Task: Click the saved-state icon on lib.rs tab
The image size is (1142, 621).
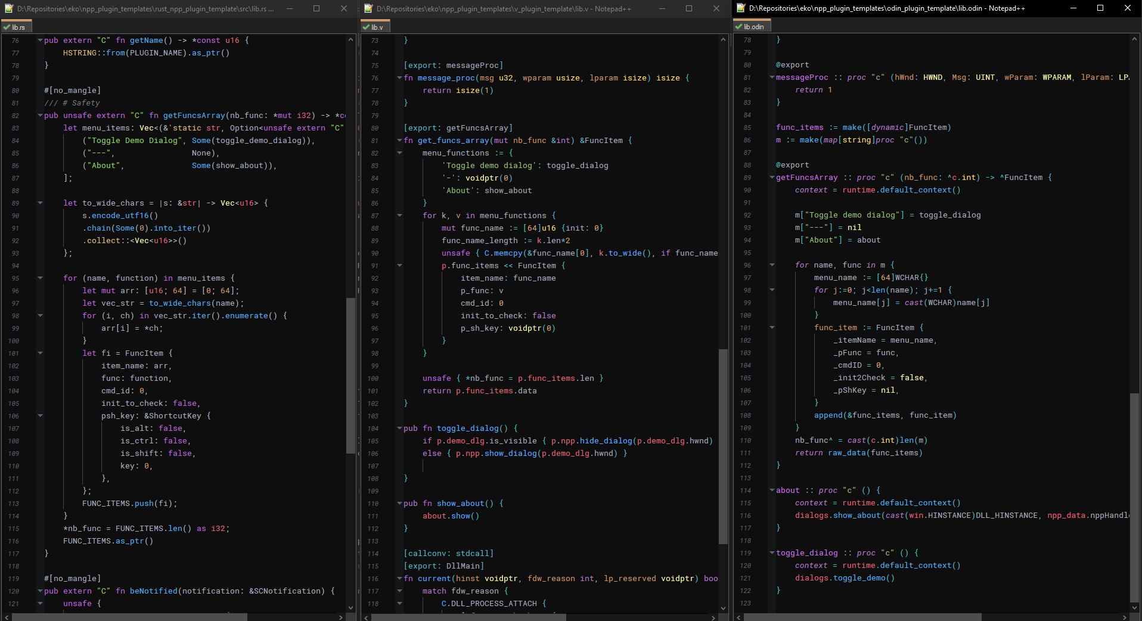Action: [x=7, y=27]
